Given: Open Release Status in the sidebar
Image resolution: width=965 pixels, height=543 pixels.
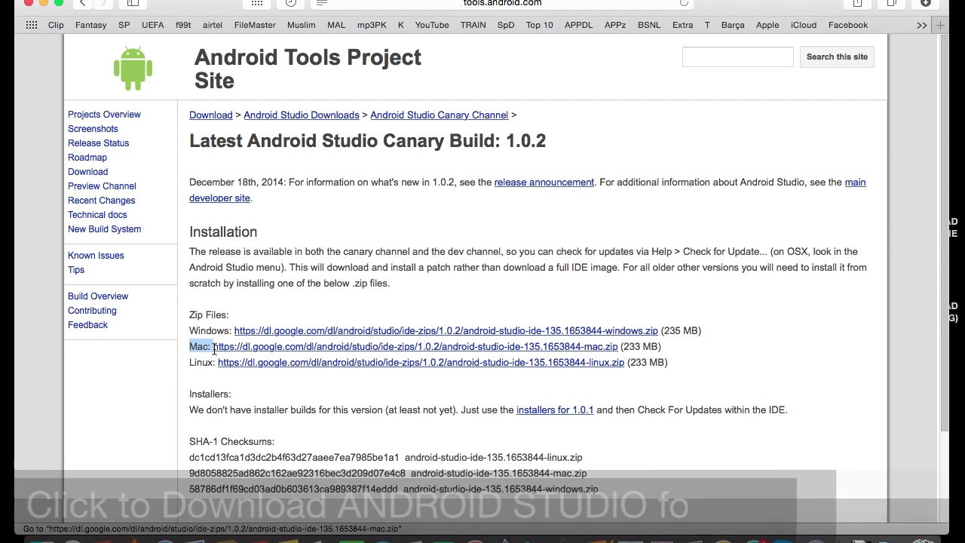Looking at the screenshot, I should (98, 143).
